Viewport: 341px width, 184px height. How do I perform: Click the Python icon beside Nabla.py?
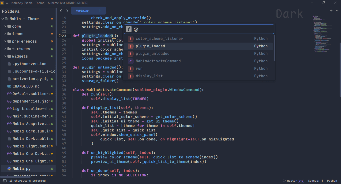pos(9,169)
